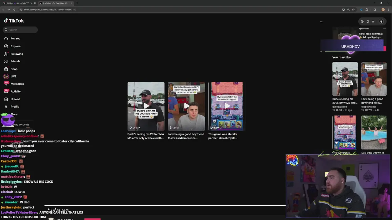Click the browser forward arrow
This screenshot has height=220, width=392.
pos(9,9)
